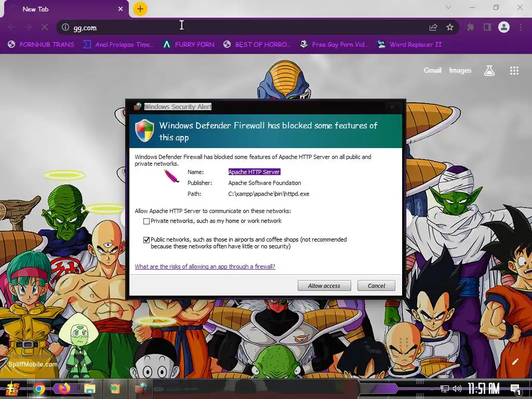This screenshot has height=399, width=532.
Task: Open the notification center icon
Action: [516, 389]
